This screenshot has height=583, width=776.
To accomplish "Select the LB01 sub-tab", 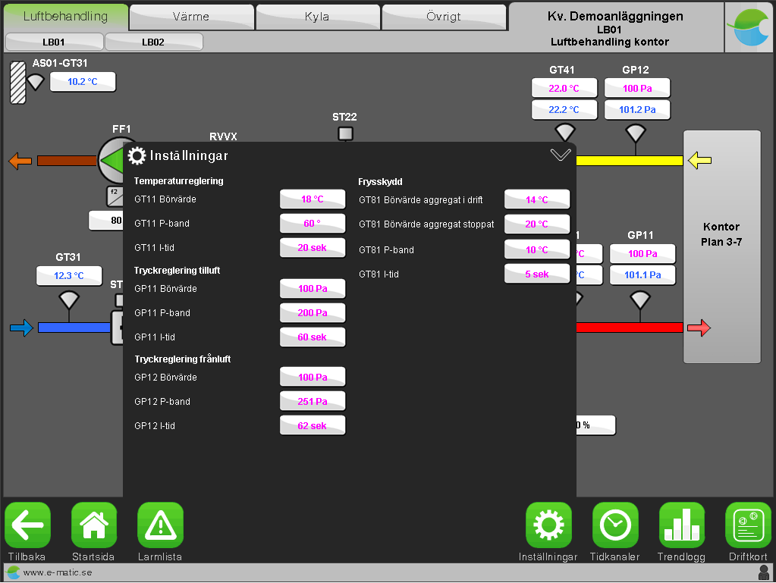I will [x=54, y=42].
